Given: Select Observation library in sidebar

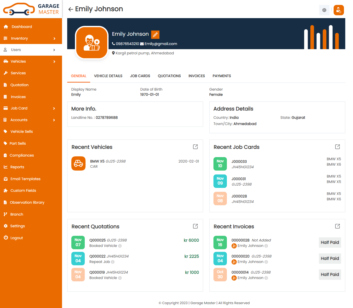Looking at the screenshot, I should click(27, 202).
